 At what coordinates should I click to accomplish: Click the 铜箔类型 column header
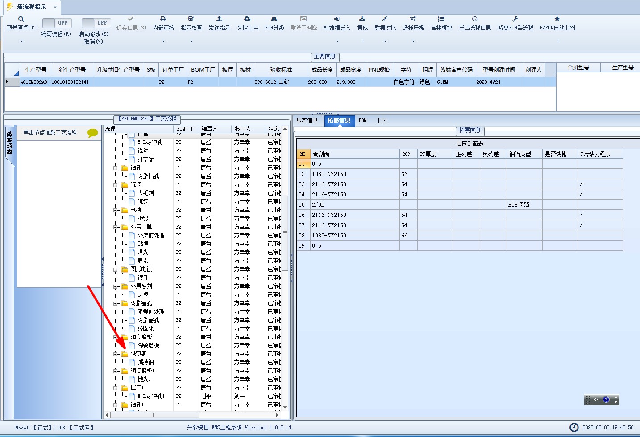point(524,154)
